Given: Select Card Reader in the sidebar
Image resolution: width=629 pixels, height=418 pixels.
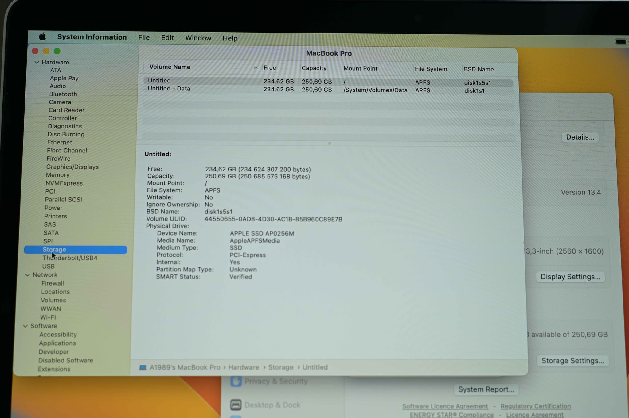Looking at the screenshot, I should click(x=66, y=110).
